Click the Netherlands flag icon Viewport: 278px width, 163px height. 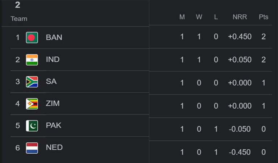(x=32, y=147)
